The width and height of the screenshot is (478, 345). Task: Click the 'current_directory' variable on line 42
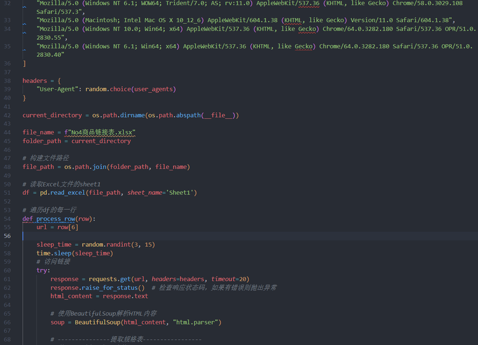point(52,115)
